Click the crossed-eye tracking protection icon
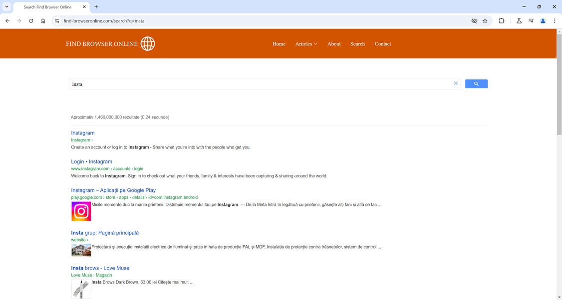 [x=473, y=20]
